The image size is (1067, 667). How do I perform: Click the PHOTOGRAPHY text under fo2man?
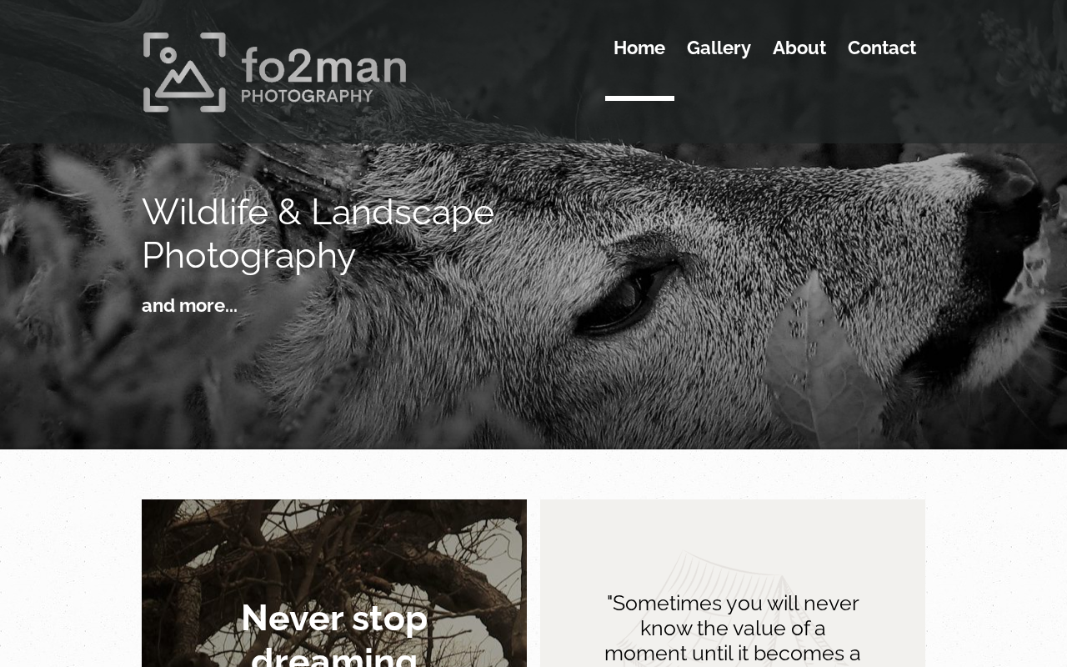pos(307,96)
